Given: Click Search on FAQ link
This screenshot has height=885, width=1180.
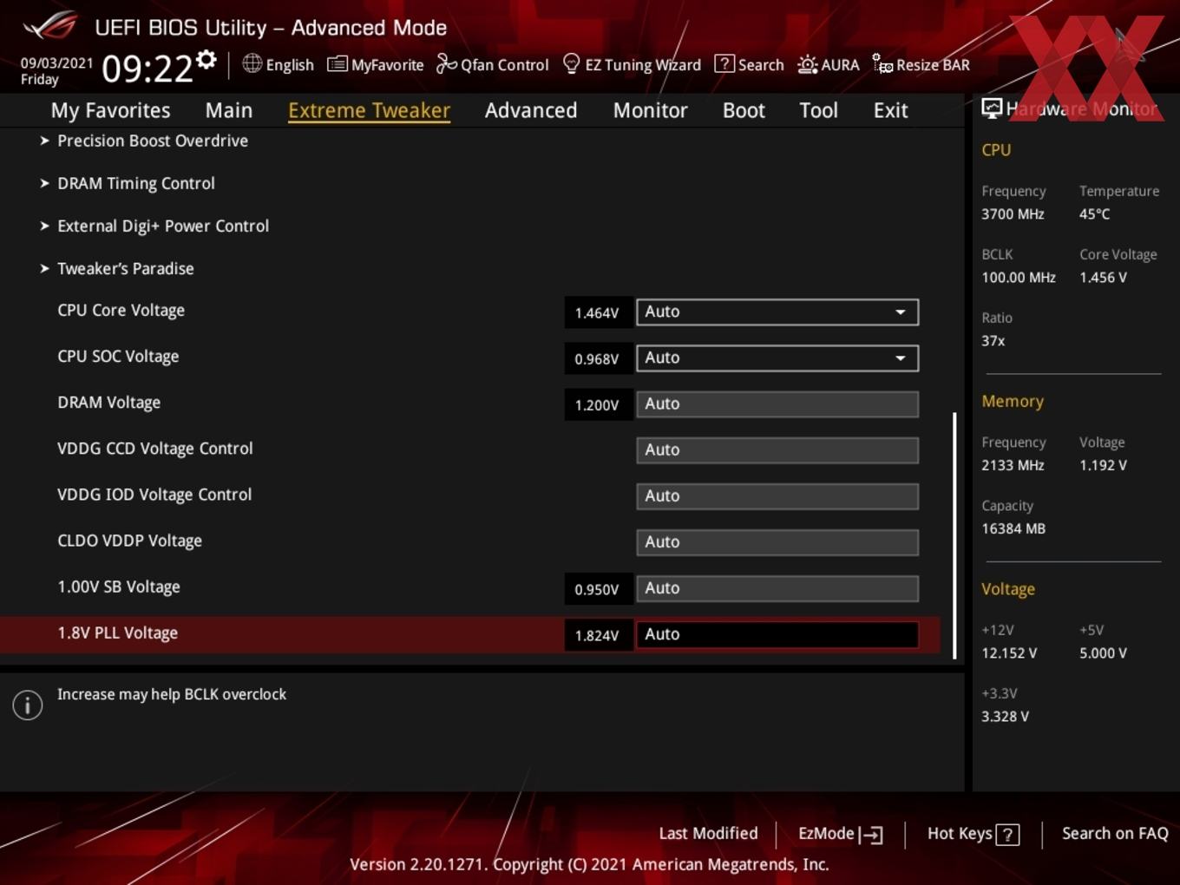Looking at the screenshot, I should pos(1115,833).
